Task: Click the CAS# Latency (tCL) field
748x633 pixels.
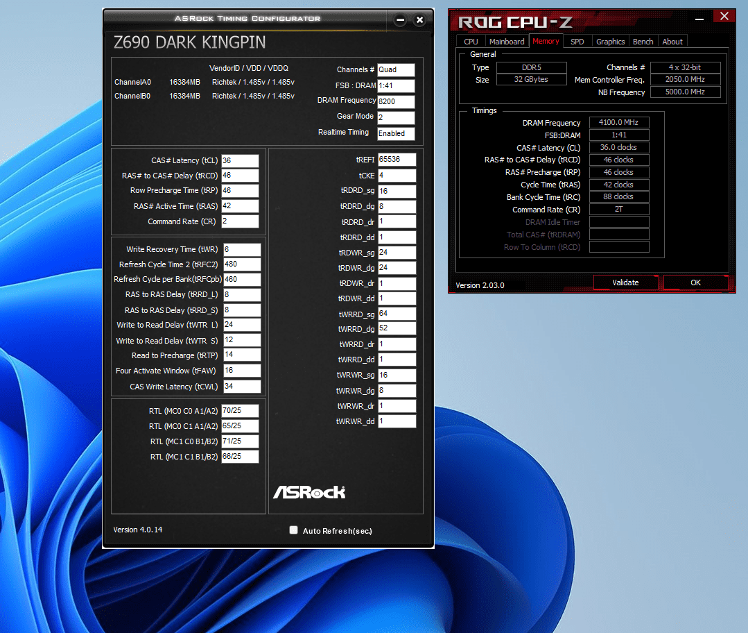Action: pyautogui.click(x=240, y=160)
